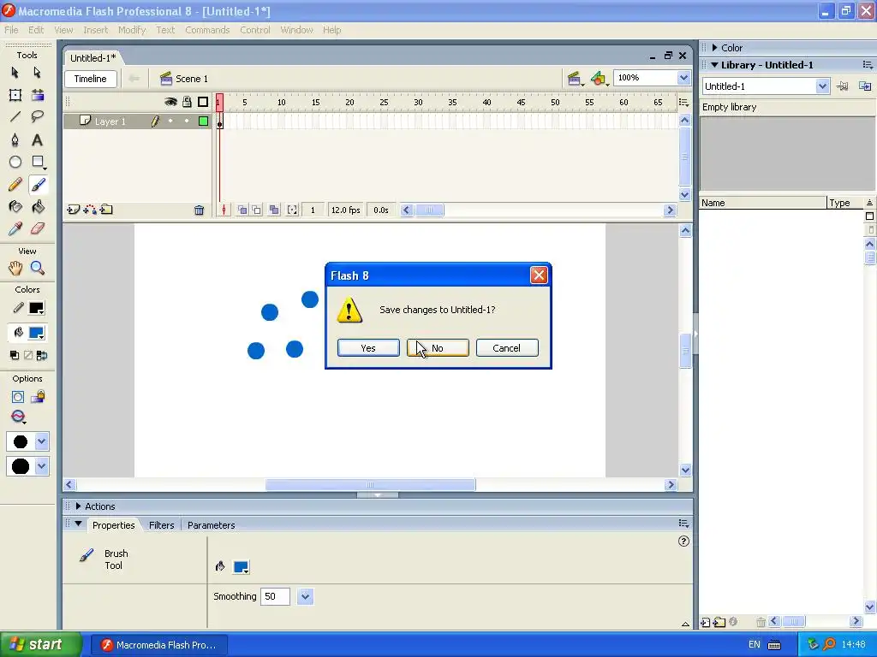The width and height of the screenshot is (877, 657).
Task: Open the brush shape dropdown
Action: [41, 466]
